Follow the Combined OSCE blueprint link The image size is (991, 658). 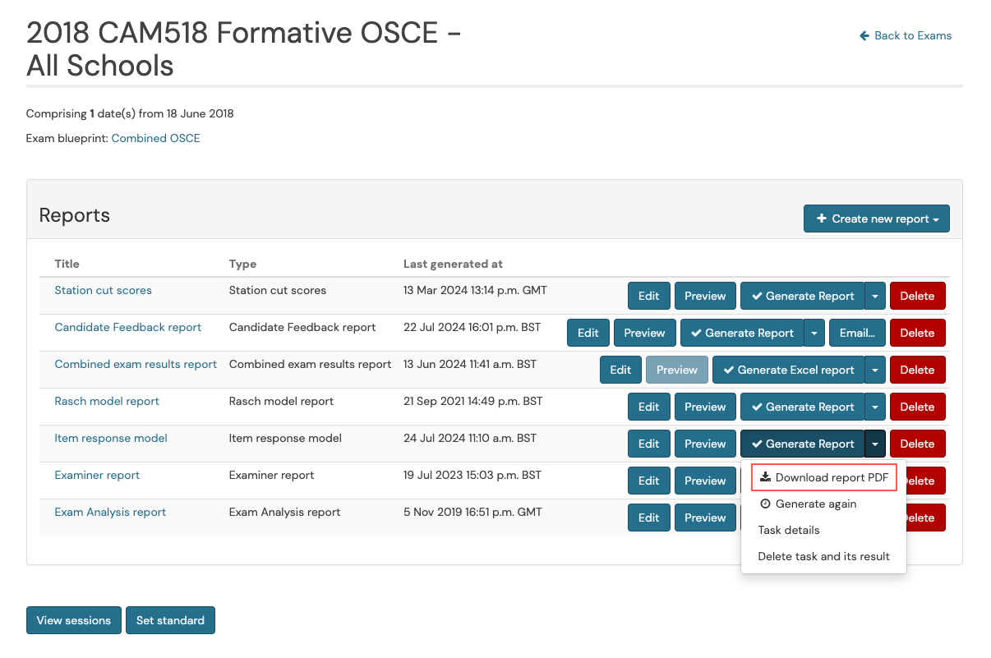click(155, 138)
